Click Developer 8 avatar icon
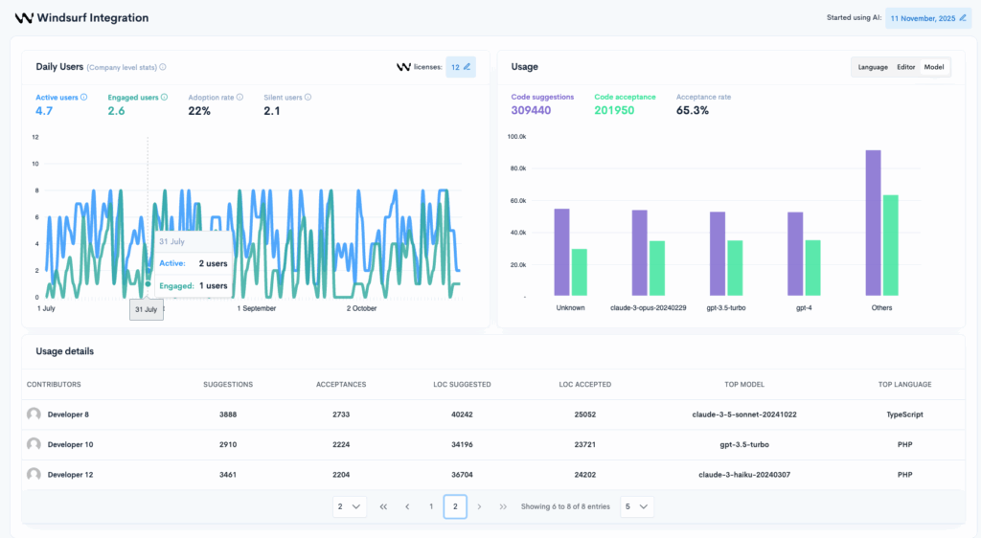 [34, 415]
